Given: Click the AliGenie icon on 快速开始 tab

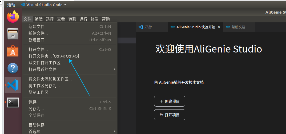Looking at the screenshot, I should pos(172,27).
